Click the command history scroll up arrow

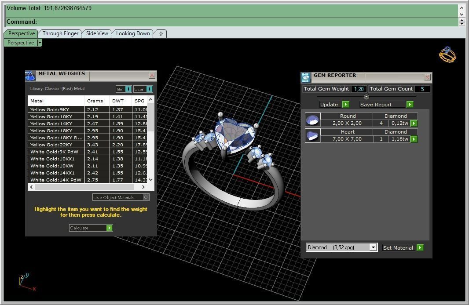[462, 8]
